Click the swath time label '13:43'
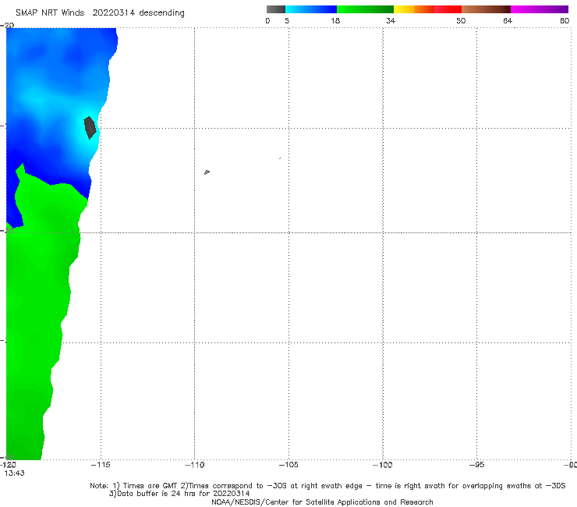Viewport: 577px width, 507px height. (14, 473)
